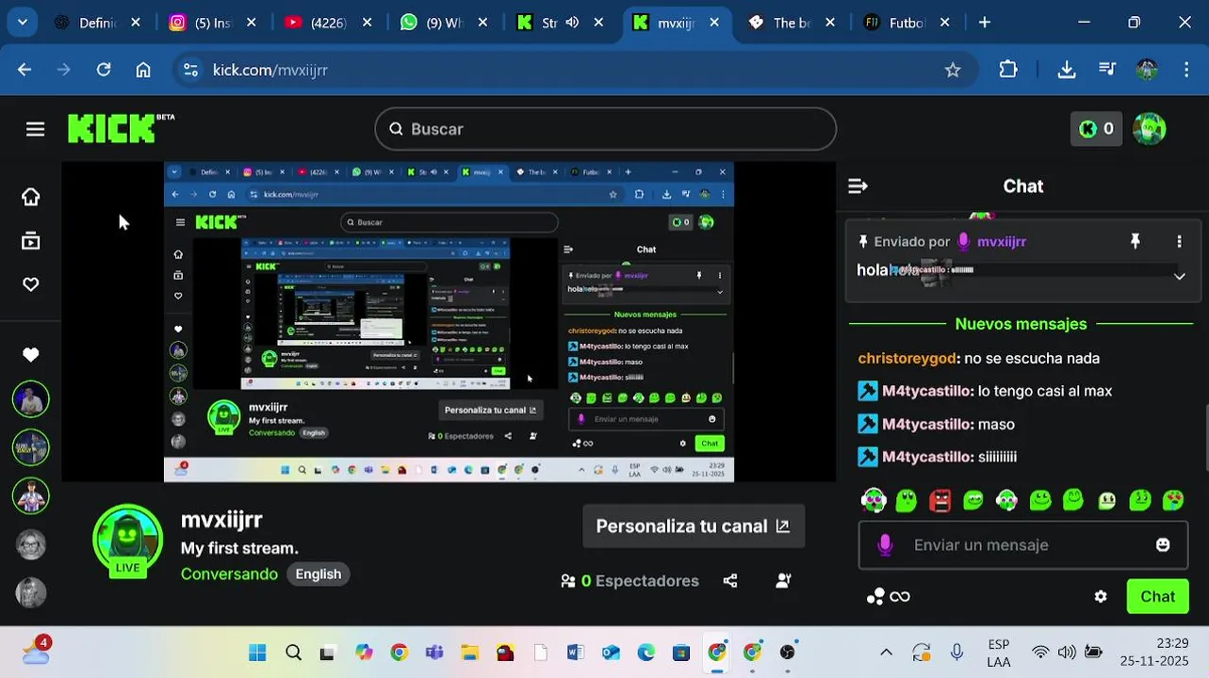Click the stream video preview

tap(449, 322)
